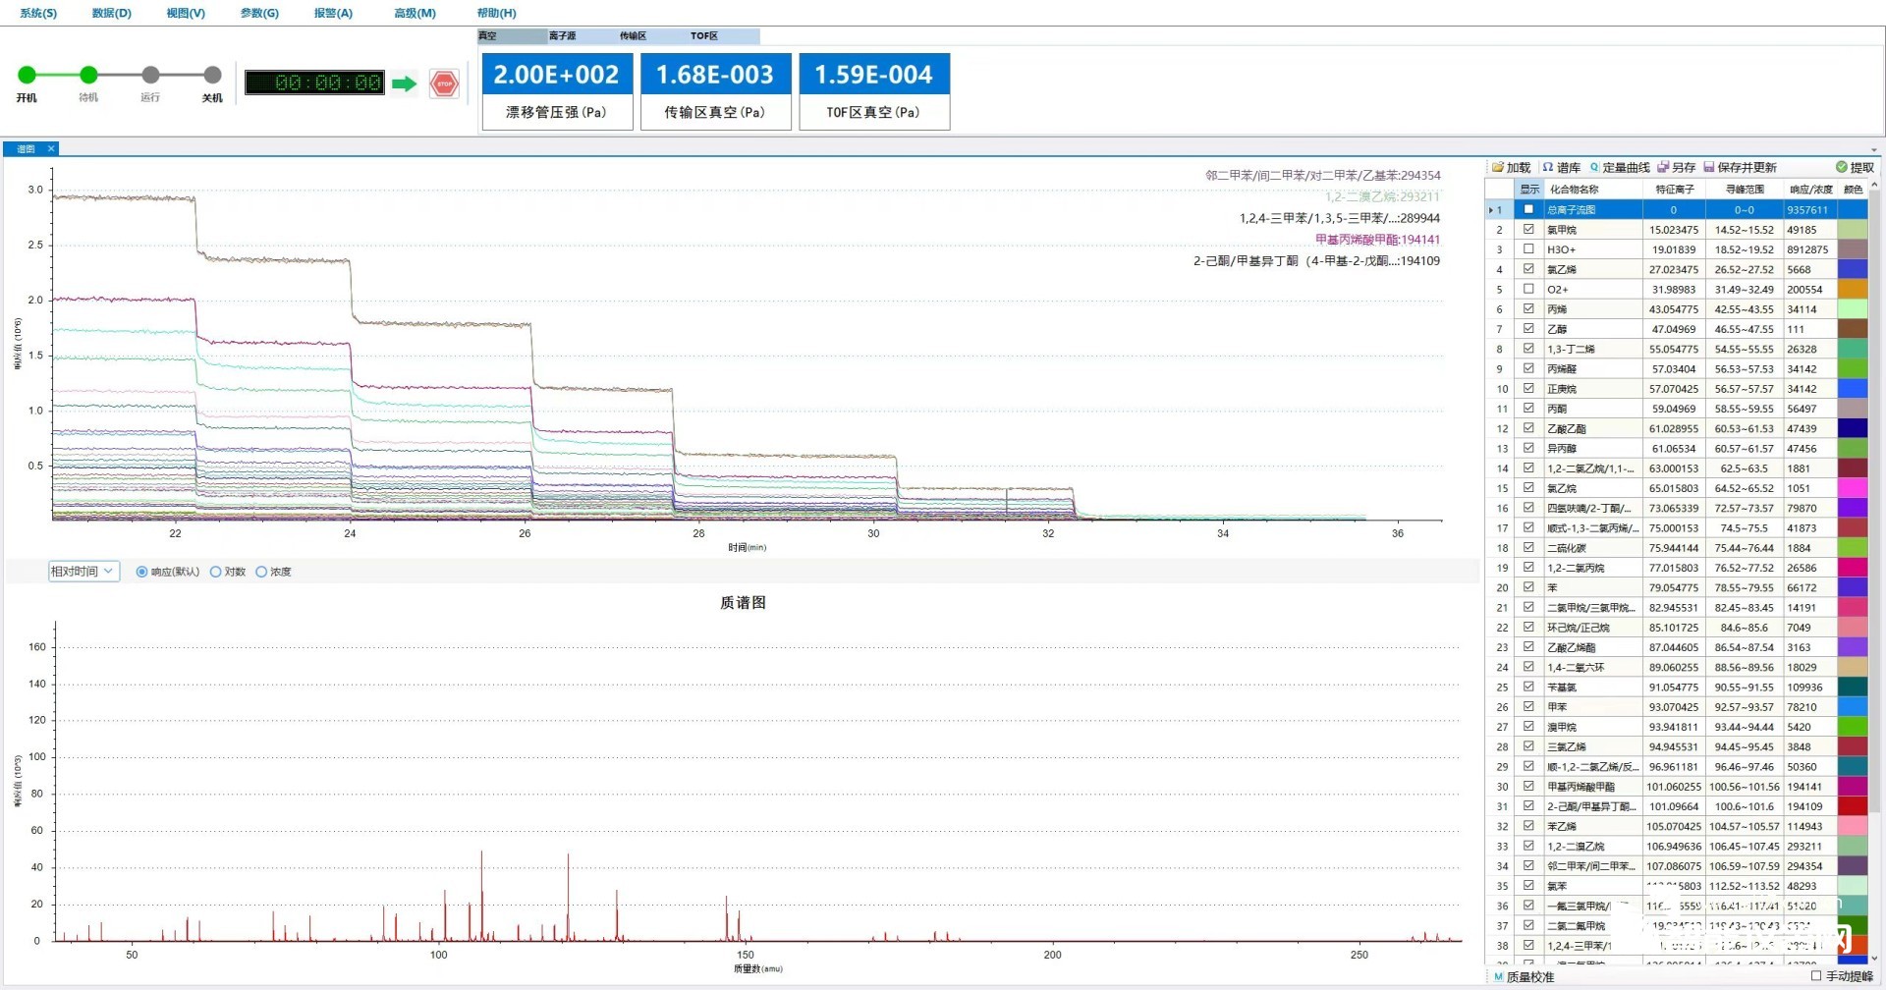The image size is (1886, 990).
Task: Open the 参数(G) menu
Action: pyautogui.click(x=259, y=13)
